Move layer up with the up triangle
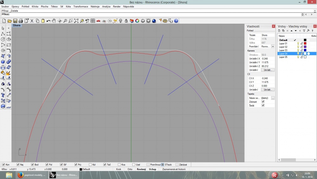The image size is (317, 179). click(x=292, y=31)
